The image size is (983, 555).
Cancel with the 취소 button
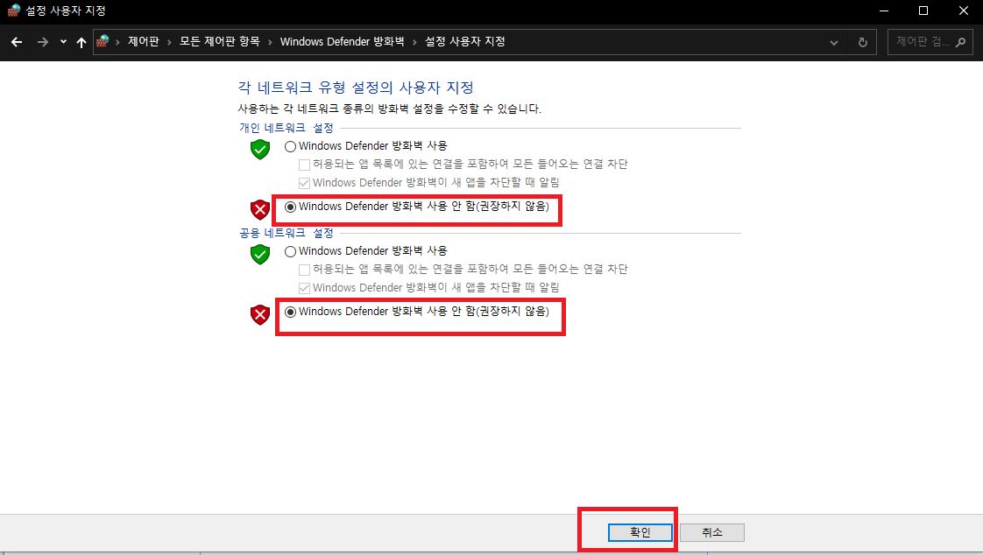point(712,532)
